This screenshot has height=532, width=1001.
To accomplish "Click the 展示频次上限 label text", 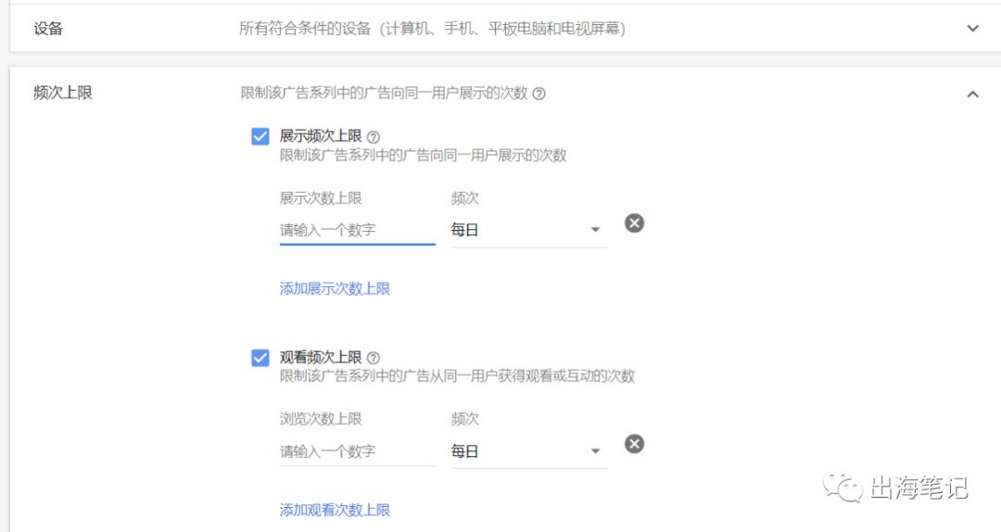I will click(x=321, y=136).
